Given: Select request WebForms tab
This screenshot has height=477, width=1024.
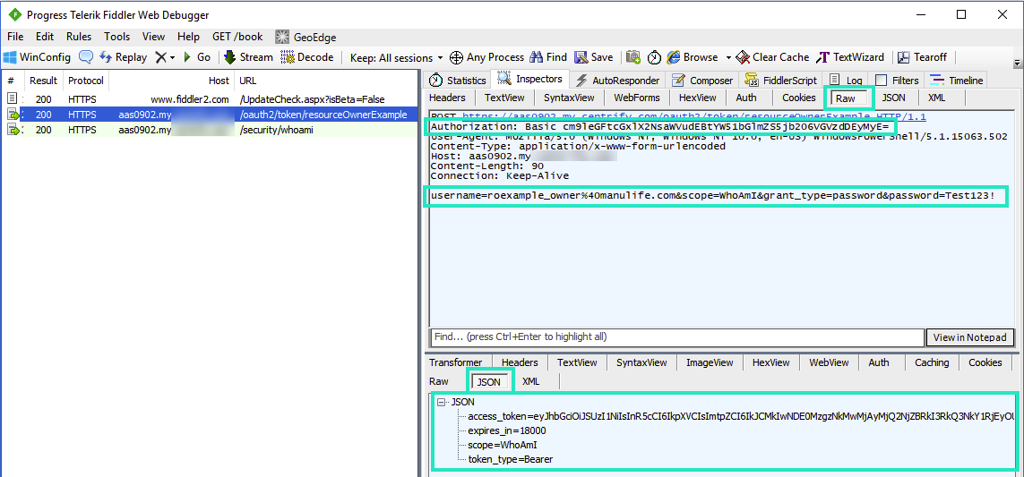Looking at the screenshot, I should 637,98.
